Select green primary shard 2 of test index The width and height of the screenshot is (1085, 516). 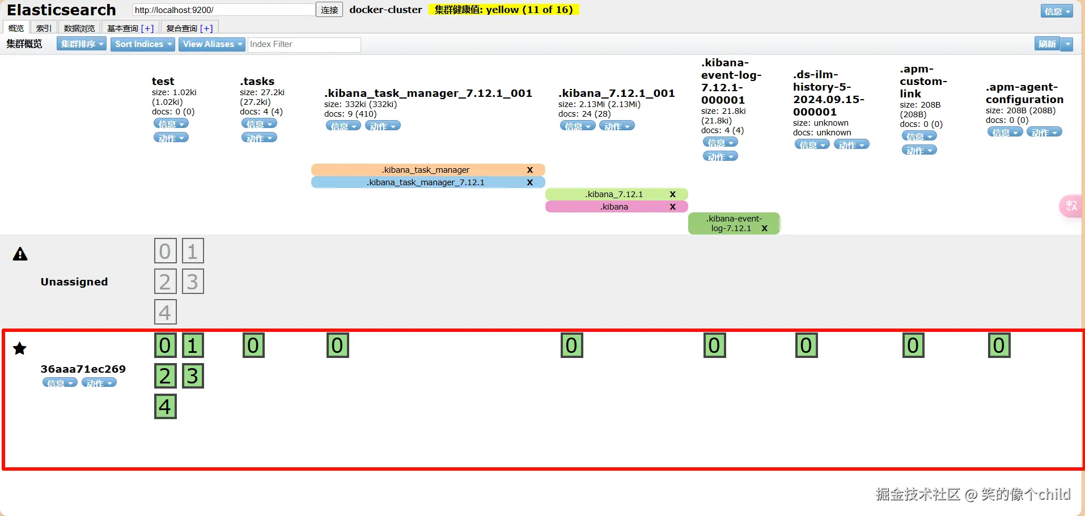(165, 376)
